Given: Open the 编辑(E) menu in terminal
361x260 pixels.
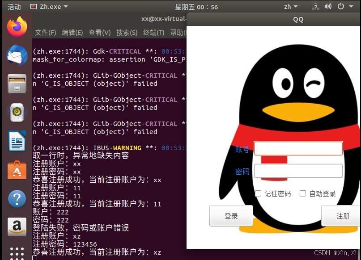Looking at the screenshot, I should pos(72,33).
